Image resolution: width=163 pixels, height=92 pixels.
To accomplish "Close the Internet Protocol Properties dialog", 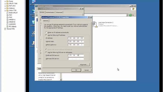I will tap(91, 17).
